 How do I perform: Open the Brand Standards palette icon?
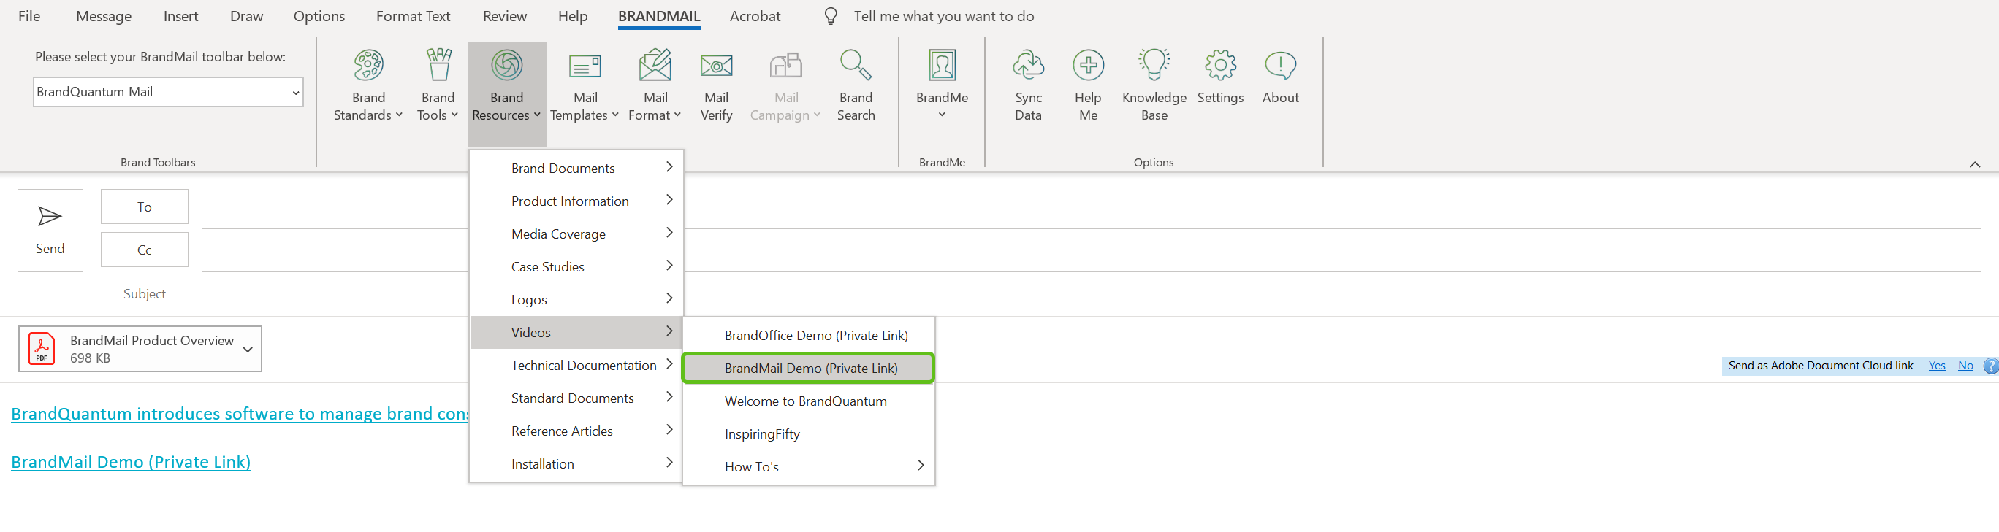[x=369, y=65]
